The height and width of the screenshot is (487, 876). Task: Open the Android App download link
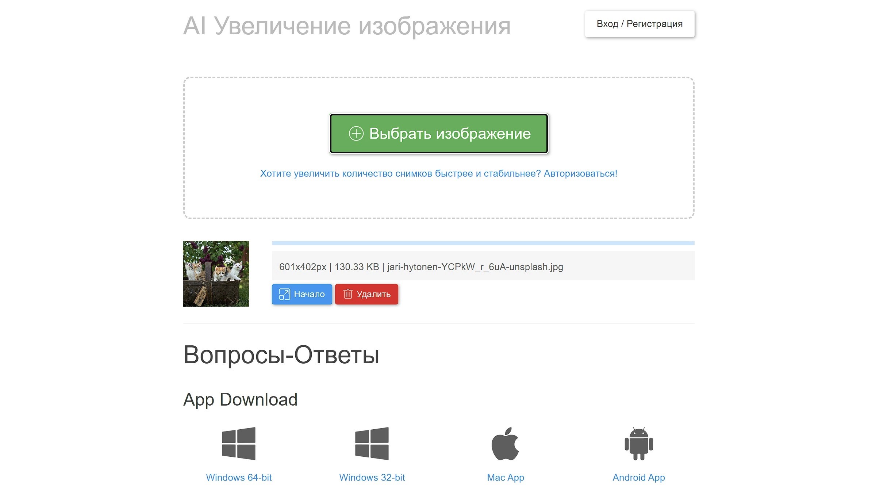tap(639, 478)
